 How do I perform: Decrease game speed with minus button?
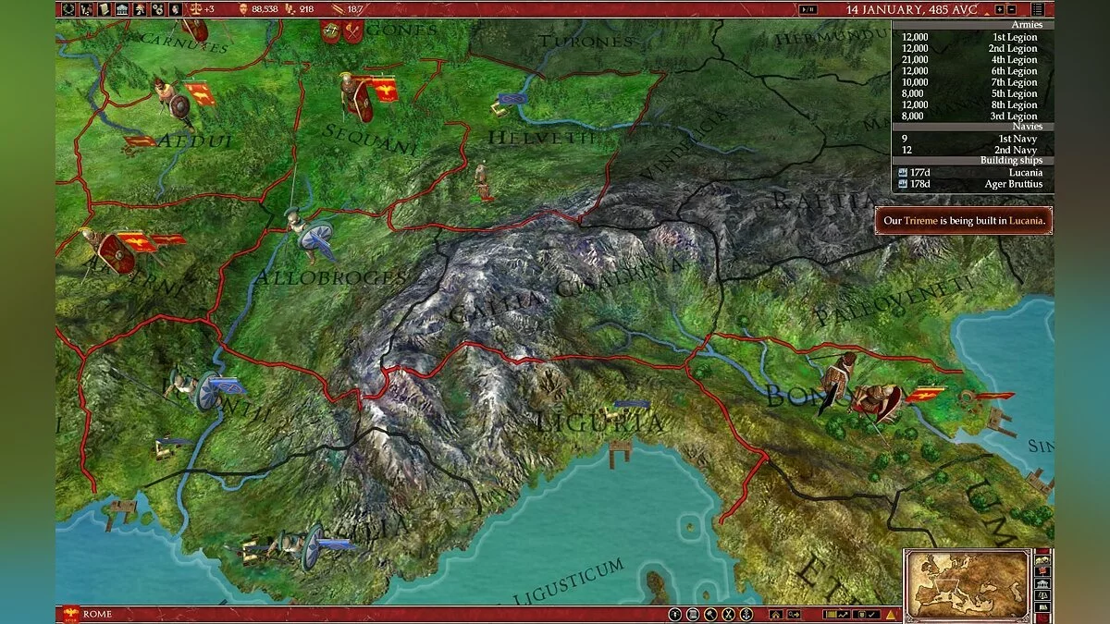[x=1012, y=9]
